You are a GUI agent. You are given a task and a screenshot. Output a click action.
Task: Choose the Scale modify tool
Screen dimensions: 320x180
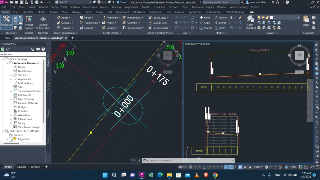pos(220,28)
